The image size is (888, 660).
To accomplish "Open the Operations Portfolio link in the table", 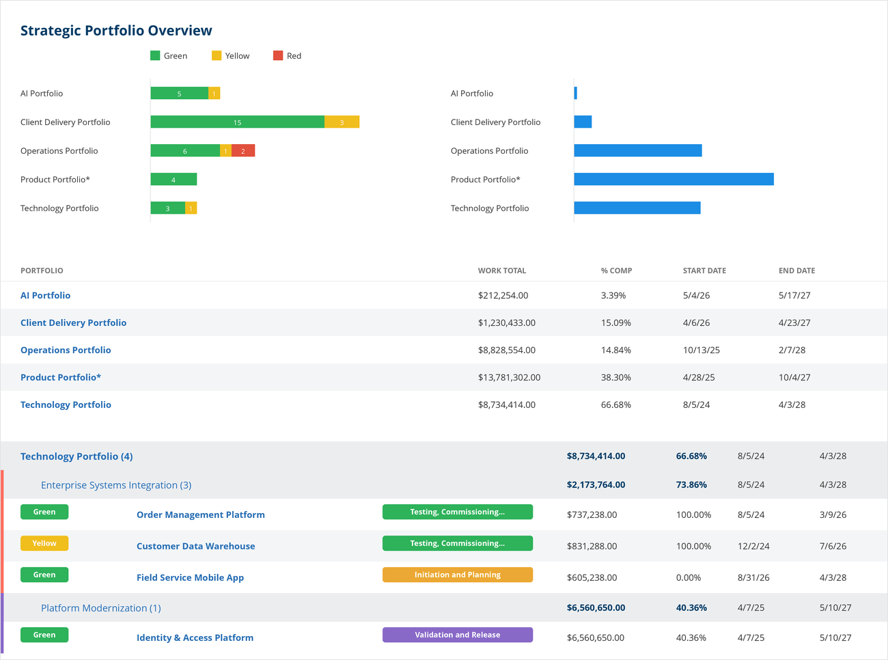I will [66, 350].
